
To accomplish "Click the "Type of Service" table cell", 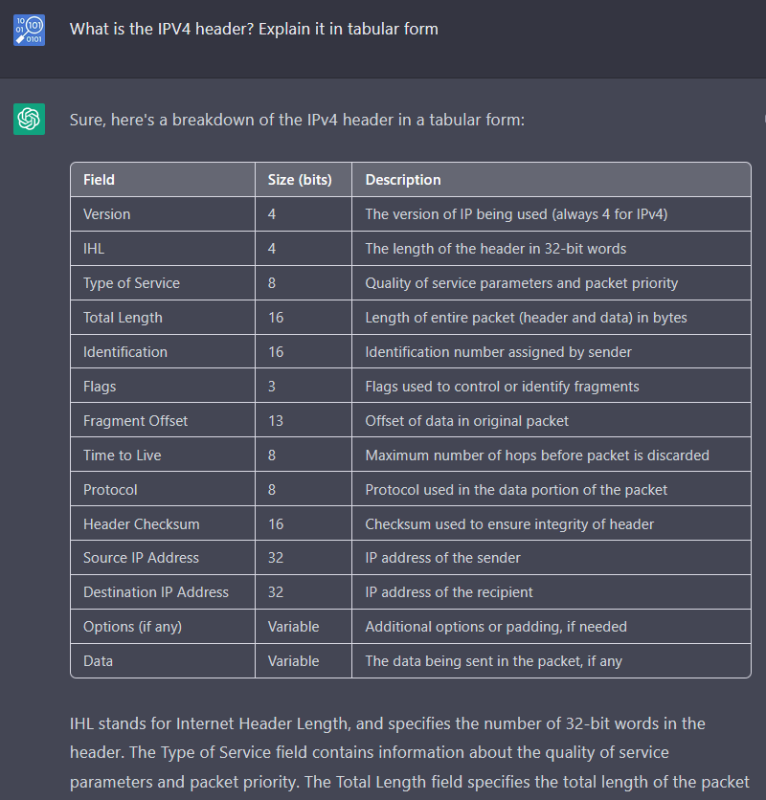I will (x=131, y=283).
